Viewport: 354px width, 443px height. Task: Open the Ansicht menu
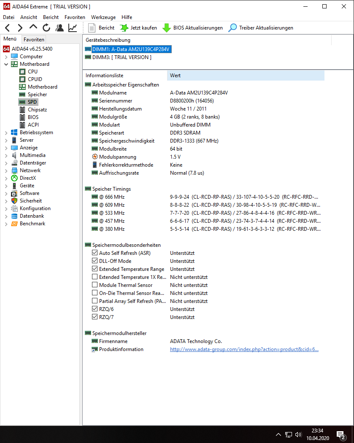pos(29,17)
